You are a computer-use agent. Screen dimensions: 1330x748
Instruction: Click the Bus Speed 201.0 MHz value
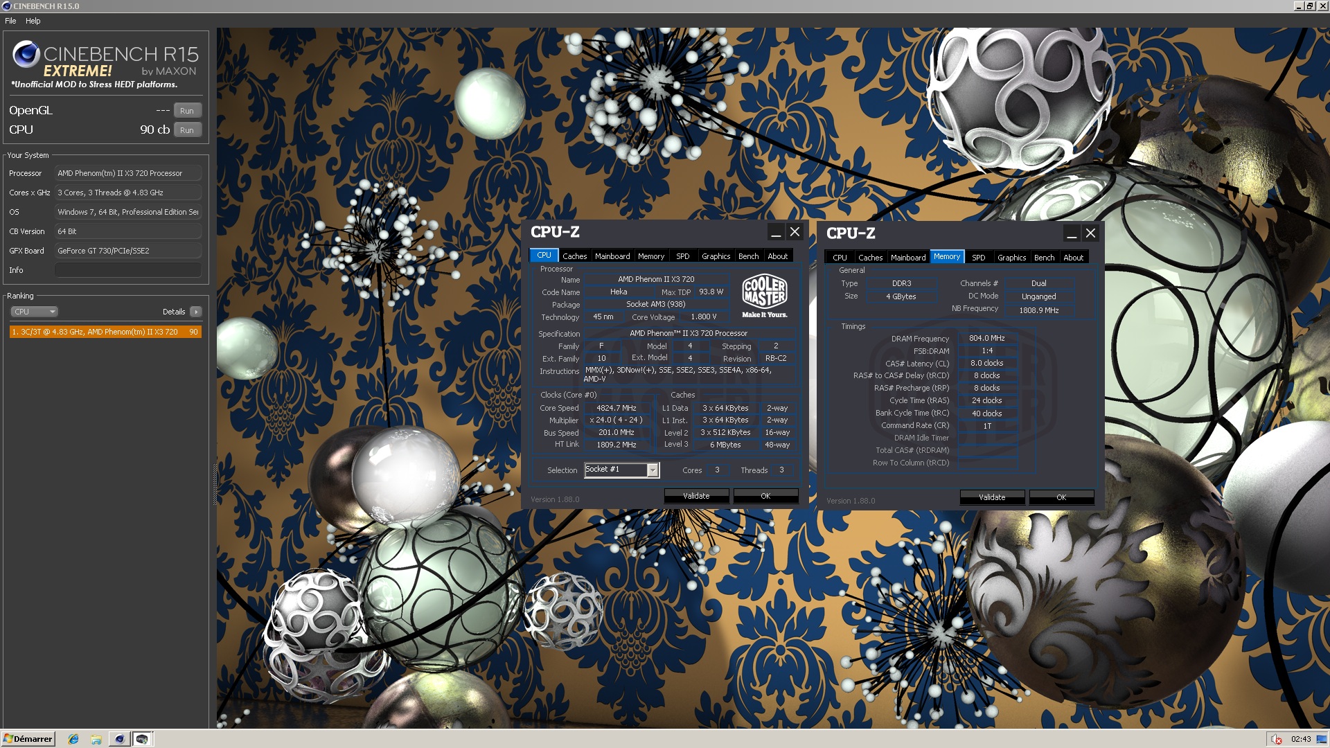(x=617, y=432)
